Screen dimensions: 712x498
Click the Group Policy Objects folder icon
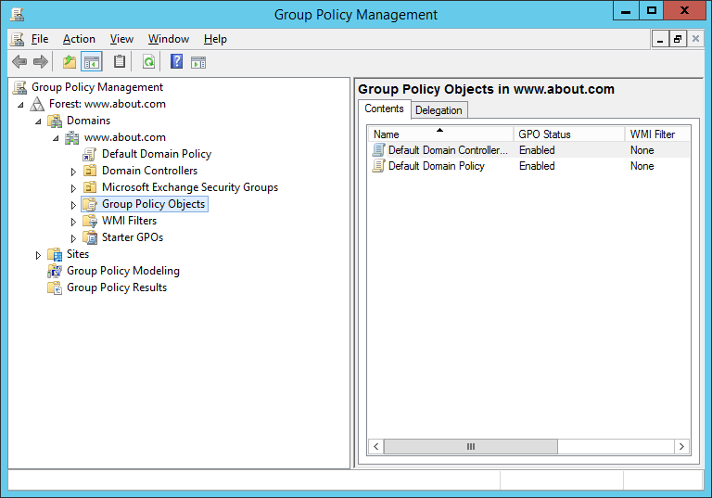coord(90,204)
